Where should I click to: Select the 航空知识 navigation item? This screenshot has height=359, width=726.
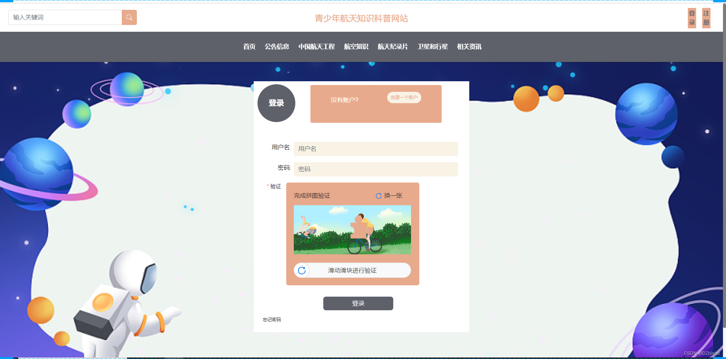[x=356, y=46]
